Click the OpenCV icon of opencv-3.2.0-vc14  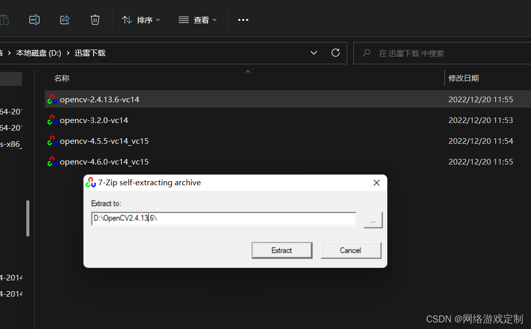(x=52, y=120)
